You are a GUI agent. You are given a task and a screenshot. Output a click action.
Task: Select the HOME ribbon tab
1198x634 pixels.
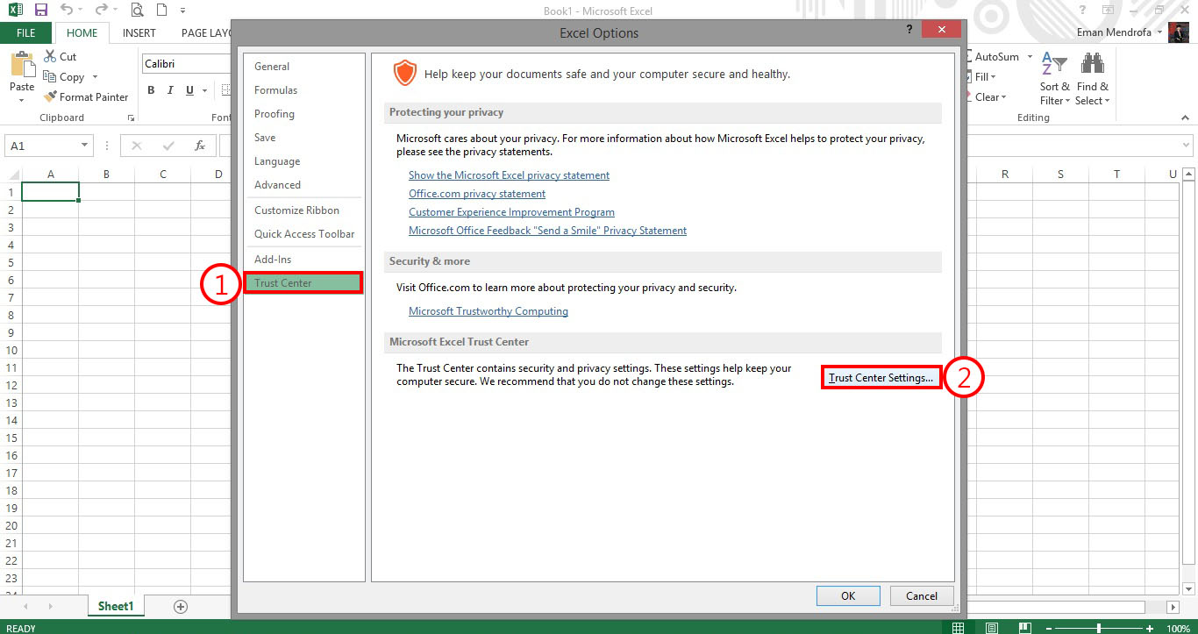pos(82,33)
